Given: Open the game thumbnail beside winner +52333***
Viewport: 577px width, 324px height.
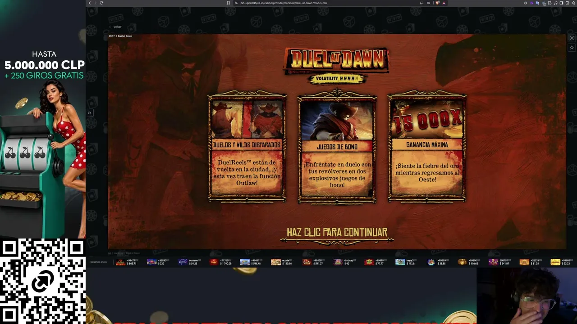Looking at the screenshot, I should [x=524, y=262].
